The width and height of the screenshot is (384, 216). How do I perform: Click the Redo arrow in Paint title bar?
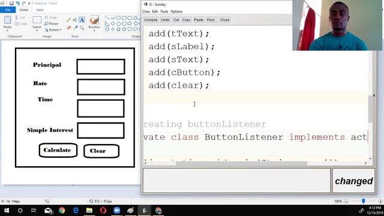[24, 4]
